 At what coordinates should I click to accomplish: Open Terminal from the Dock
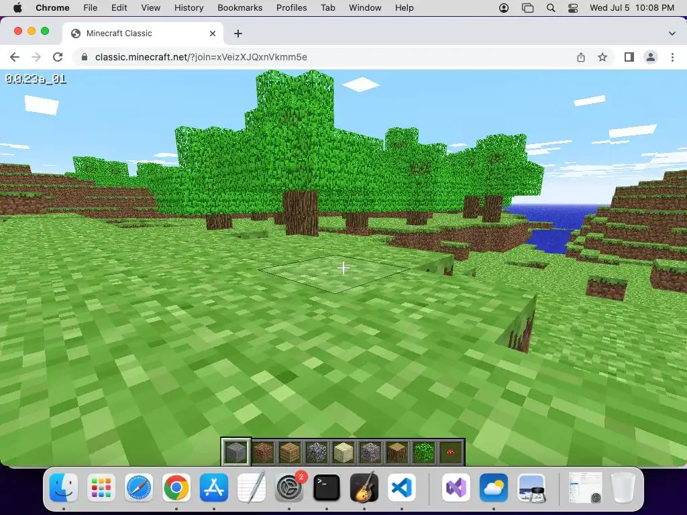[327, 488]
